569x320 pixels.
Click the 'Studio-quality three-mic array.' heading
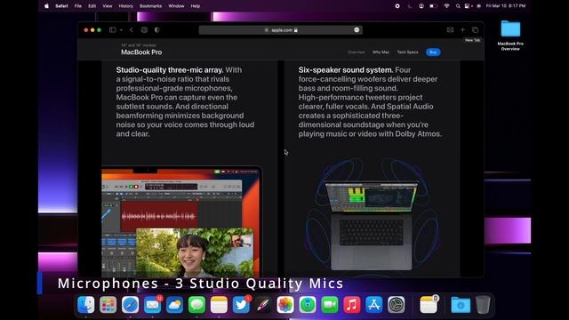pos(170,70)
